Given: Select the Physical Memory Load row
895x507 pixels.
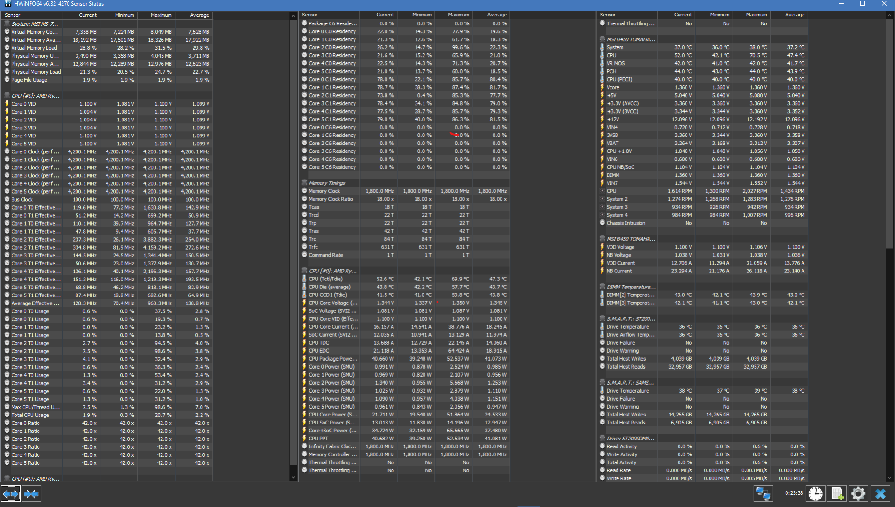Looking at the screenshot, I should pos(108,72).
